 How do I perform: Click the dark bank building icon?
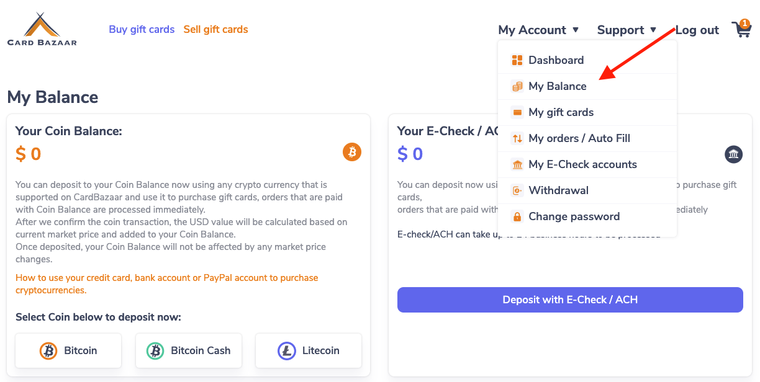coord(733,154)
